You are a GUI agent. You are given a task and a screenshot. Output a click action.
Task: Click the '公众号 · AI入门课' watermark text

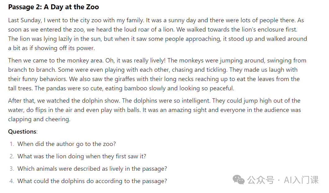click(x=283, y=180)
